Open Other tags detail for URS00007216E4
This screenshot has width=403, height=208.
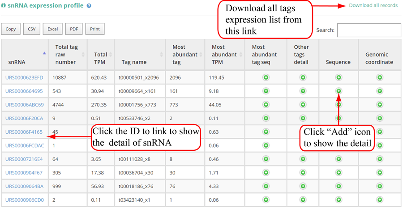coord(303,159)
